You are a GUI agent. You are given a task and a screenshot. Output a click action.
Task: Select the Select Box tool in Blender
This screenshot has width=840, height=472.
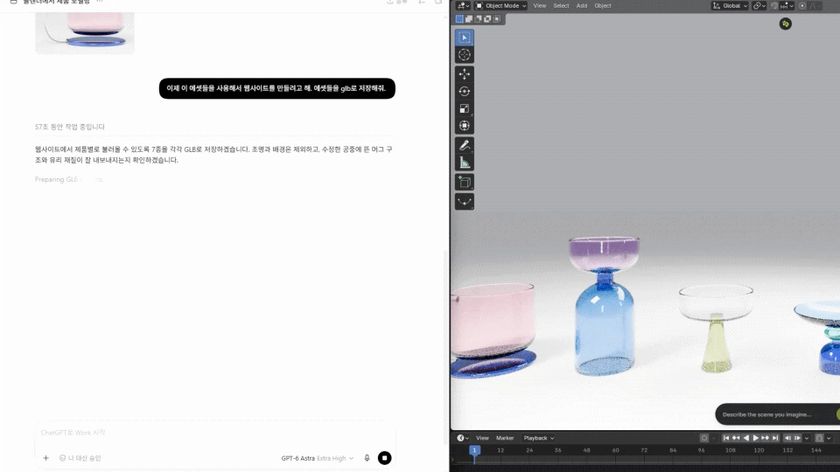[465, 38]
